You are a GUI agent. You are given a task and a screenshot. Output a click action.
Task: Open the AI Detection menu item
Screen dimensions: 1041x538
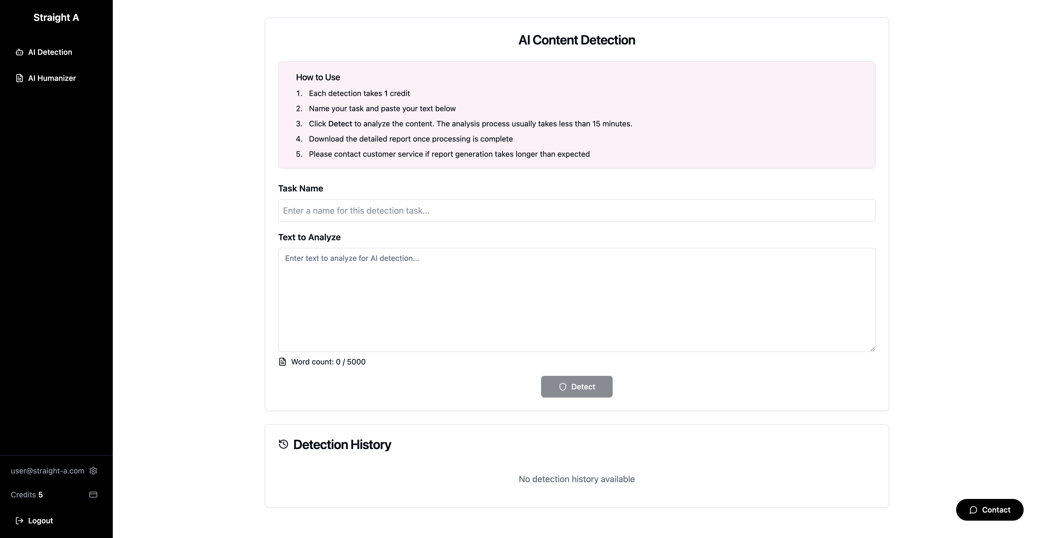coord(50,52)
